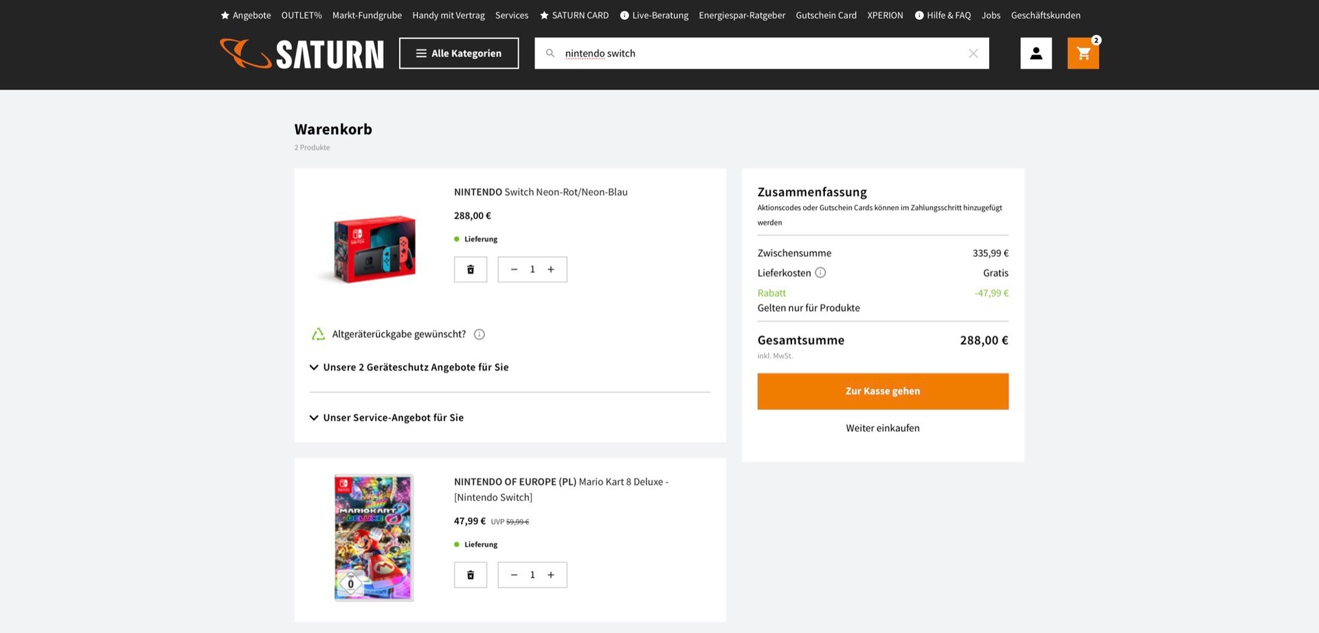
Task: Click the Saturn logo
Action: [302, 54]
